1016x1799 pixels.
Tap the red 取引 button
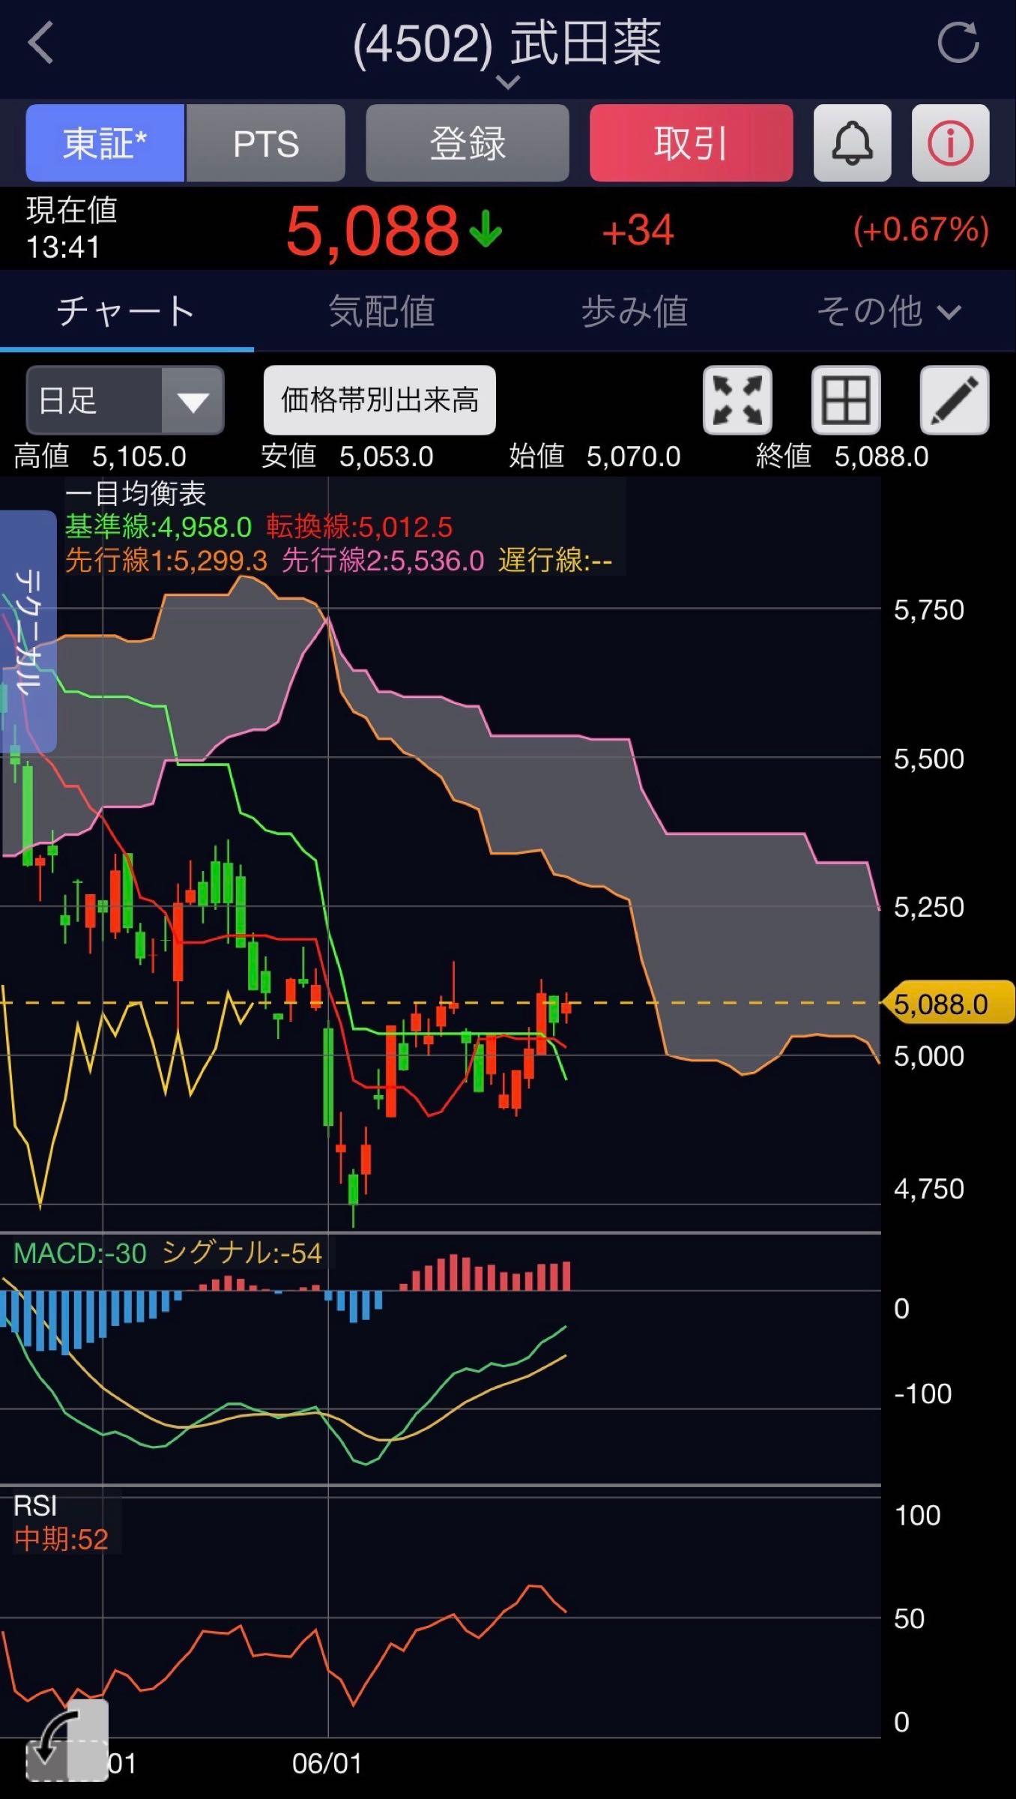pos(691,143)
